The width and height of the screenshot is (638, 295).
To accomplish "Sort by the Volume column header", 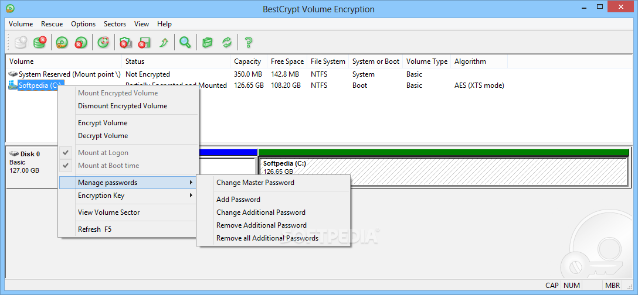I will 63,61.
